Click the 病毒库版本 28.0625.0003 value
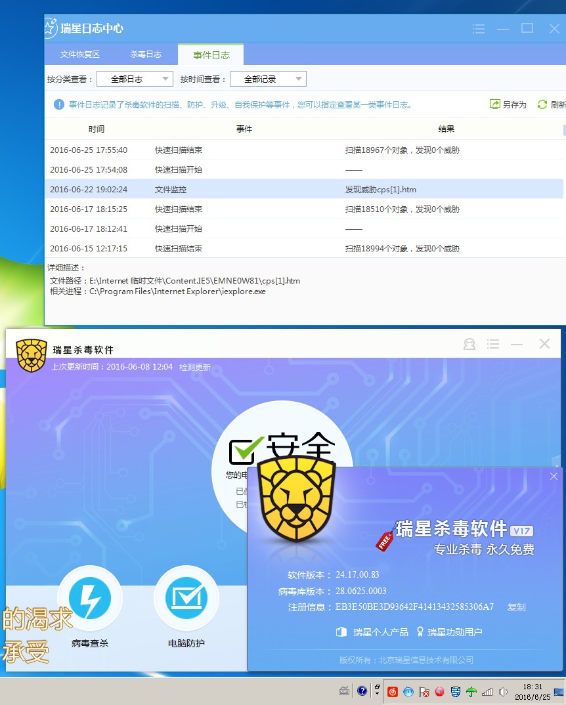 click(361, 591)
